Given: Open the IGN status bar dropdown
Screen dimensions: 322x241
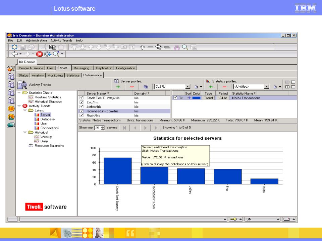Looking at the screenshot, I should pos(278,219).
